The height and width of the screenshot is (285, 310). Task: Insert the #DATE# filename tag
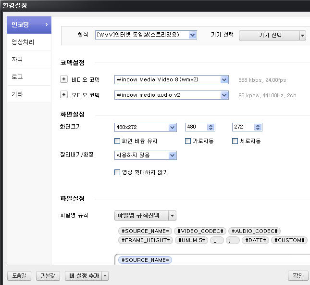(x=255, y=240)
